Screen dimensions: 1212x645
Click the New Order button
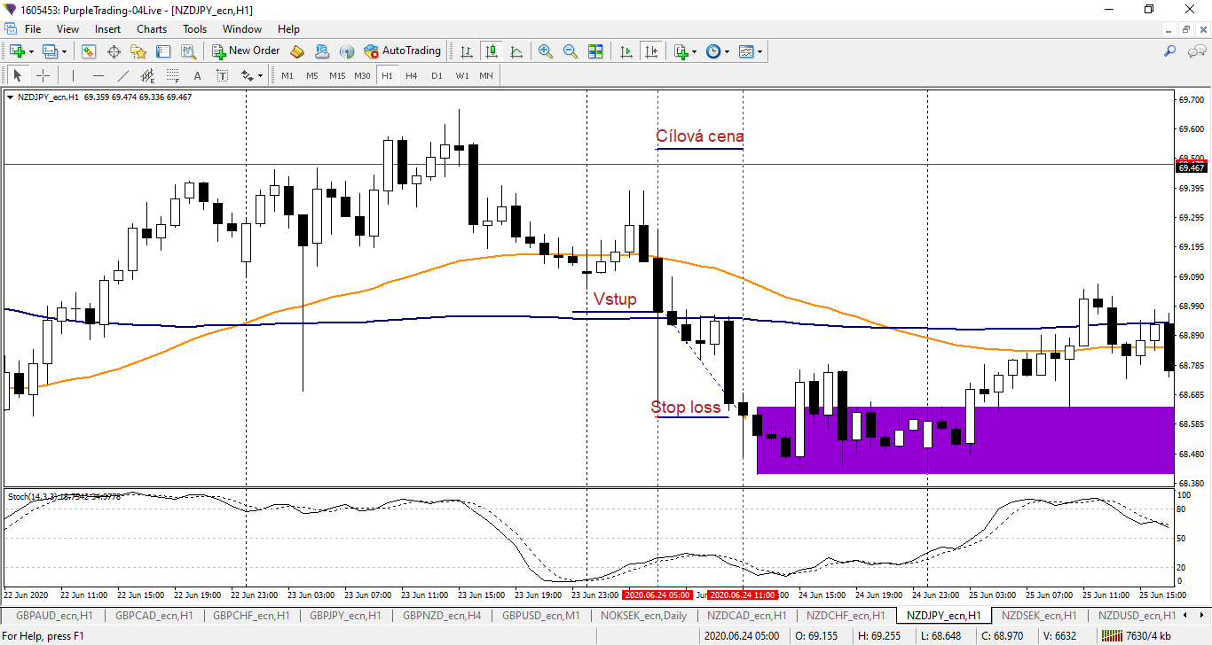(246, 51)
